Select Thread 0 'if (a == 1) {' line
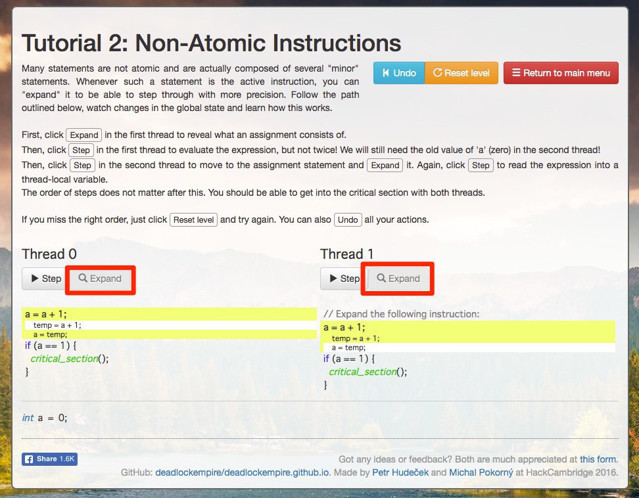Viewport: 639px width, 498px height. coord(51,346)
